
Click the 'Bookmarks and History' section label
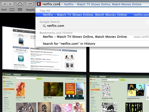tap(56, 33)
